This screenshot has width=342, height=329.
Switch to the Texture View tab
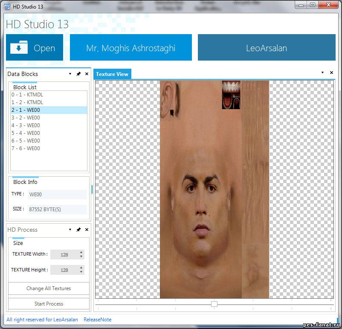[112, 74]
